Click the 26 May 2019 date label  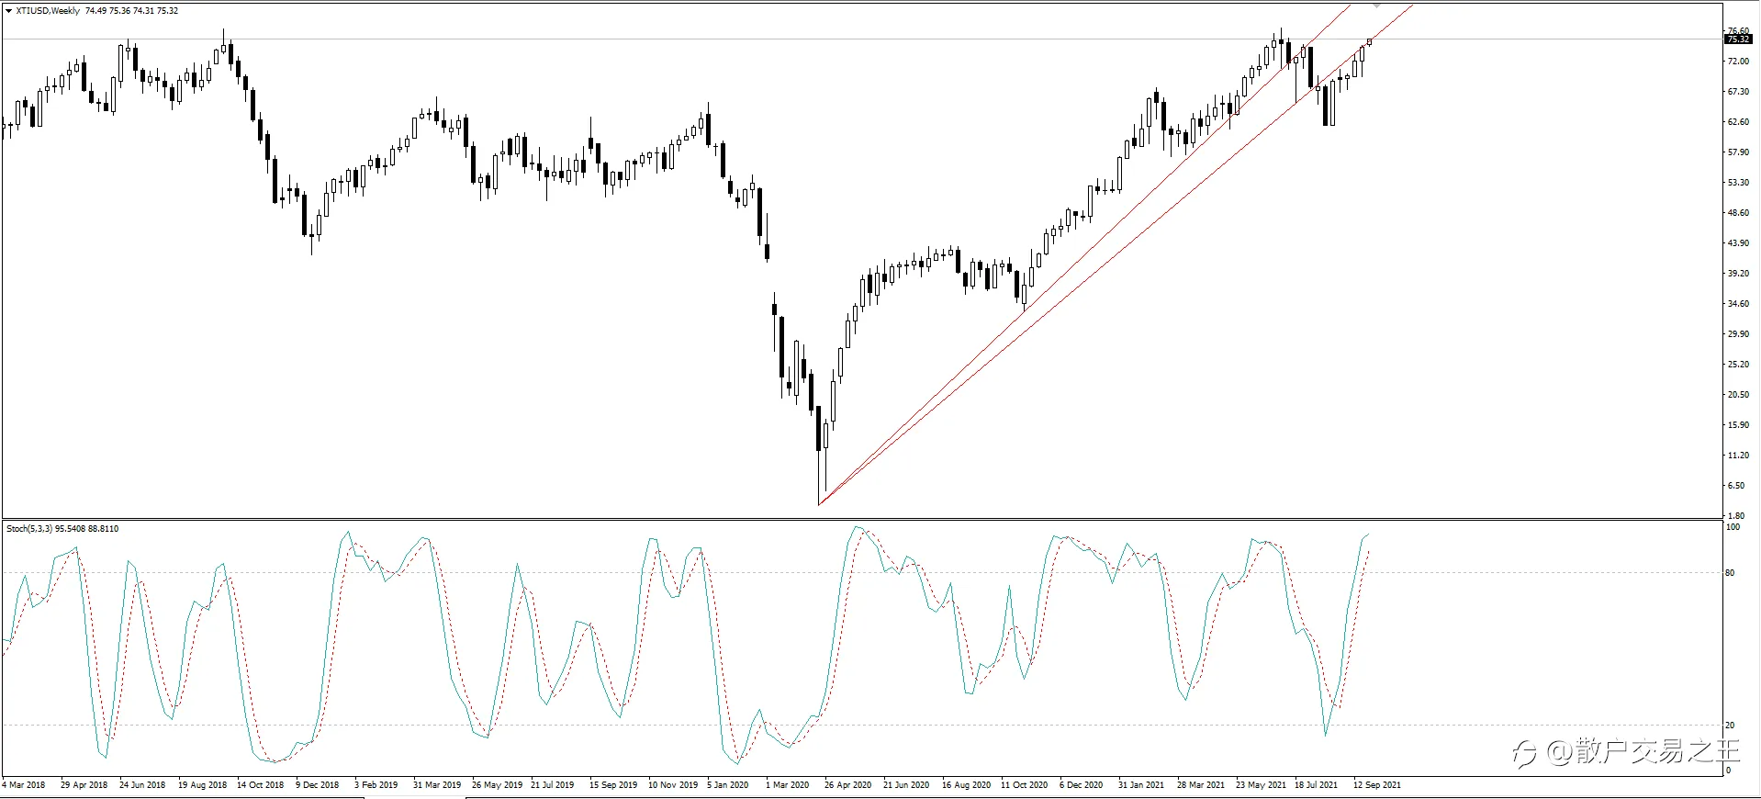pos(497,785)
